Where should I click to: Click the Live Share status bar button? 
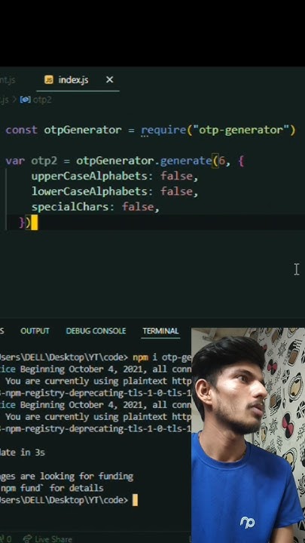click(47, 538)
